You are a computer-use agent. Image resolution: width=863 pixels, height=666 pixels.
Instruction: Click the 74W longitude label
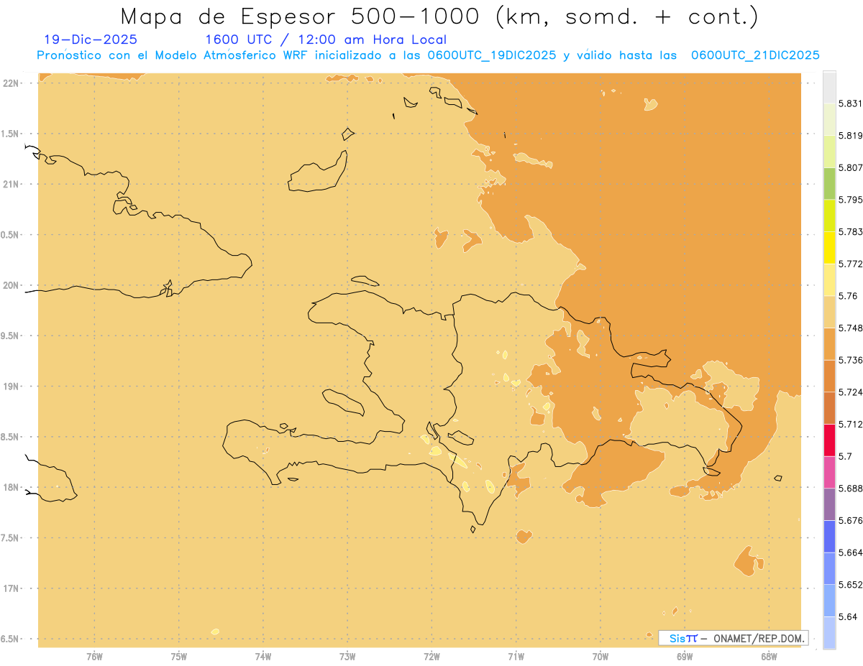click(x=263, y=656)
